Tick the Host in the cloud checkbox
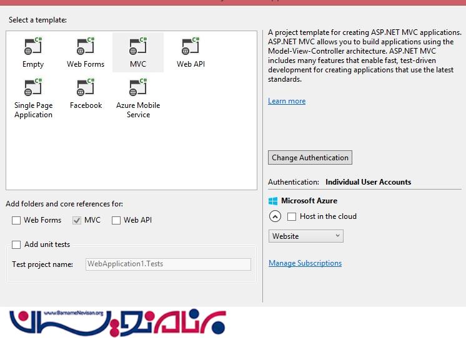The width and height of the screenshot is (466, 338). 292,216
